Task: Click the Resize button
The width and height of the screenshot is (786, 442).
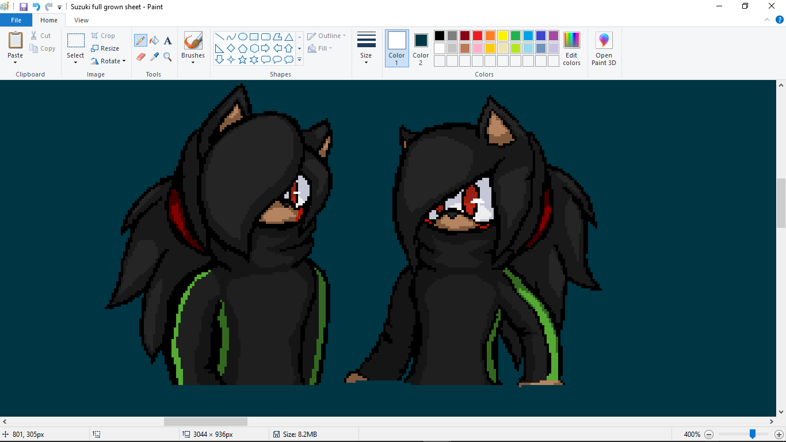Action: tap(105, 48)
